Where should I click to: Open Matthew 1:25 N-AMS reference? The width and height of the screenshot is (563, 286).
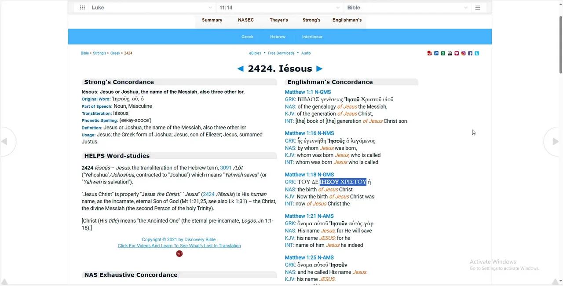(309, 257)
